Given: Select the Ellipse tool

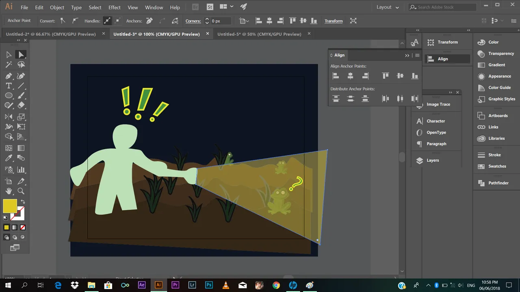Looking at the screenshot, I should click(x=9, y=95).
